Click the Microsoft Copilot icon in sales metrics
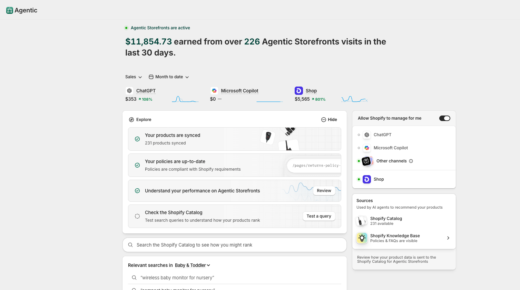This screenshot has height=290, width=520. [x=214, y=91]
